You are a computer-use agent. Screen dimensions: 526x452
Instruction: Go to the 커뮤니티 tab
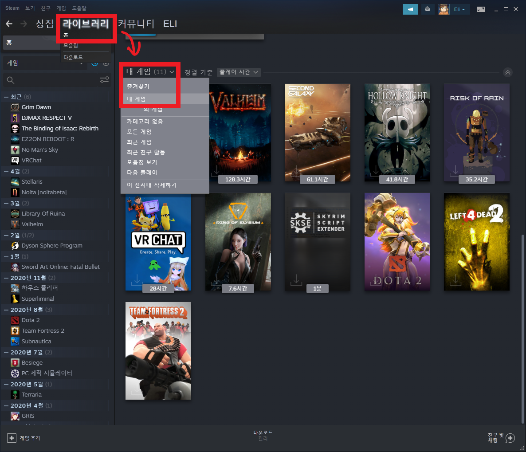click(136, 24)
